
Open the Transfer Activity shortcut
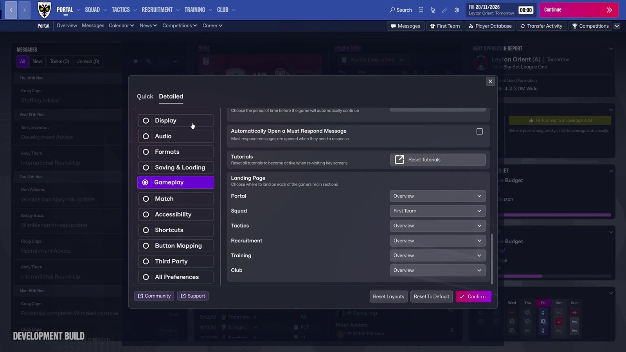tap(541, 26)
